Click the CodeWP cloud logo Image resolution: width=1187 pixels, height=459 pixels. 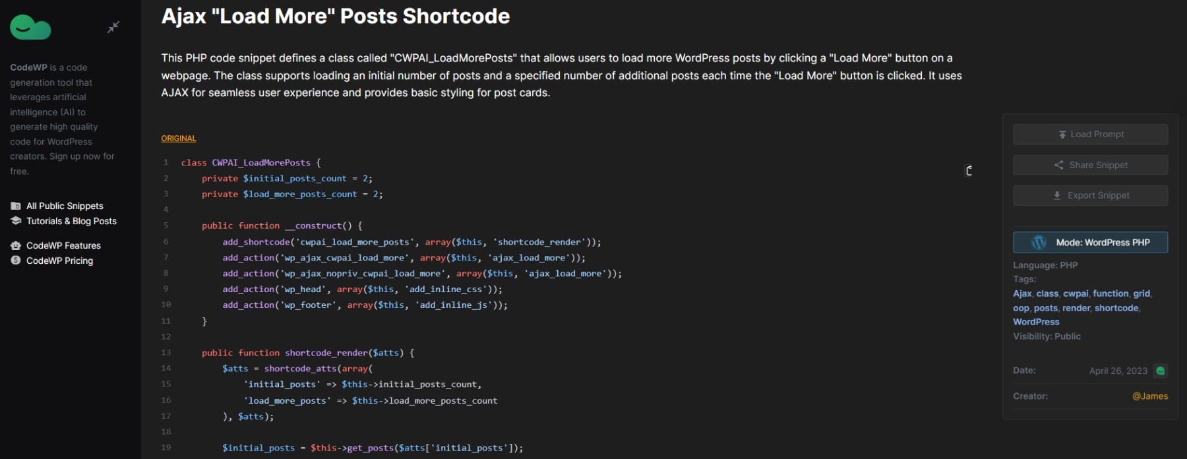coord(30,27)
